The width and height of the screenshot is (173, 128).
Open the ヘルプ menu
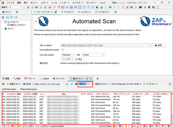(102, 3)
